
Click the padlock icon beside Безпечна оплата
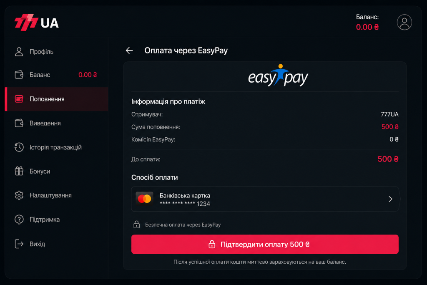136,224
